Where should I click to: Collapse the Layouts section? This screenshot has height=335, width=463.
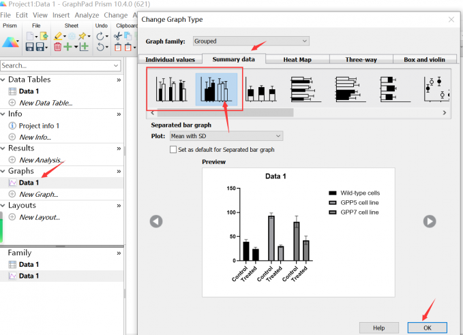click(x=3, y=205)
